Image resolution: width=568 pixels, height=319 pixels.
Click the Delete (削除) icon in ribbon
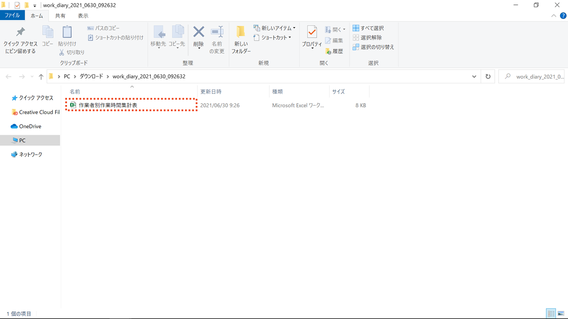pyautogui.click(x=198, y=33)
